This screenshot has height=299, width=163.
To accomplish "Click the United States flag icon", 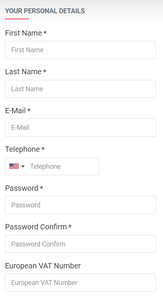I will (x=14, y=166).
